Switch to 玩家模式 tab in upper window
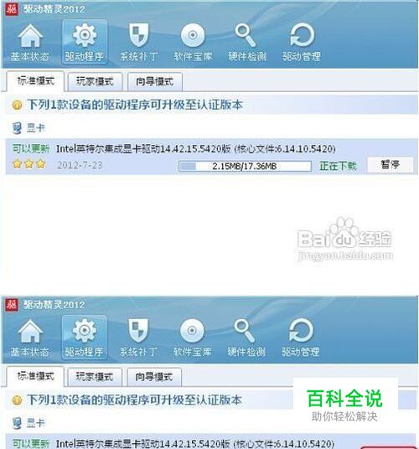419x449 pixels. (95, 82)
